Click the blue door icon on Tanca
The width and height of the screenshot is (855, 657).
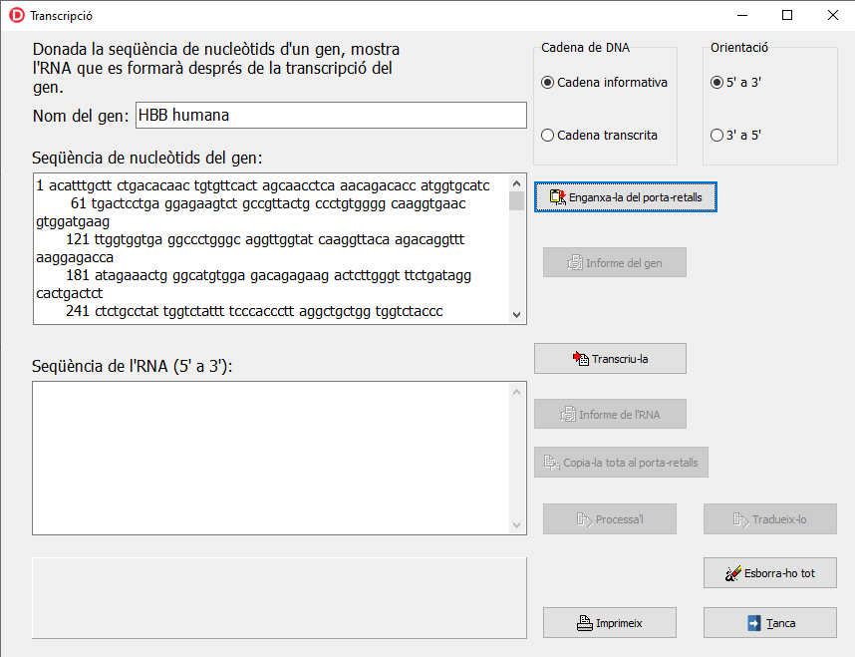pos(753,623)
